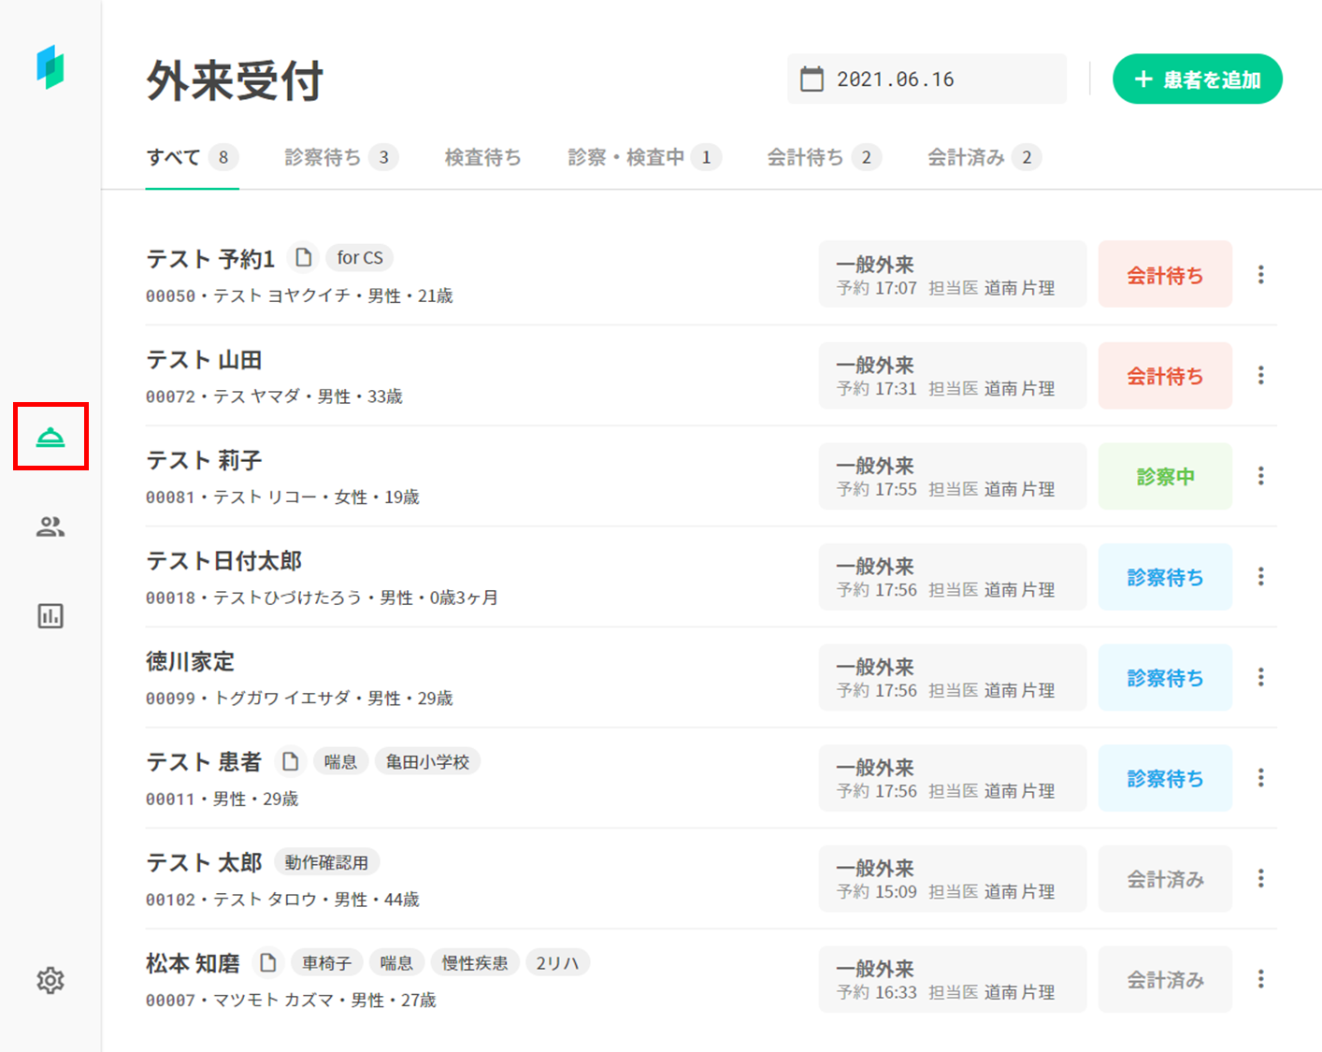Click the 患者を追加 button

coord(1197,79)
